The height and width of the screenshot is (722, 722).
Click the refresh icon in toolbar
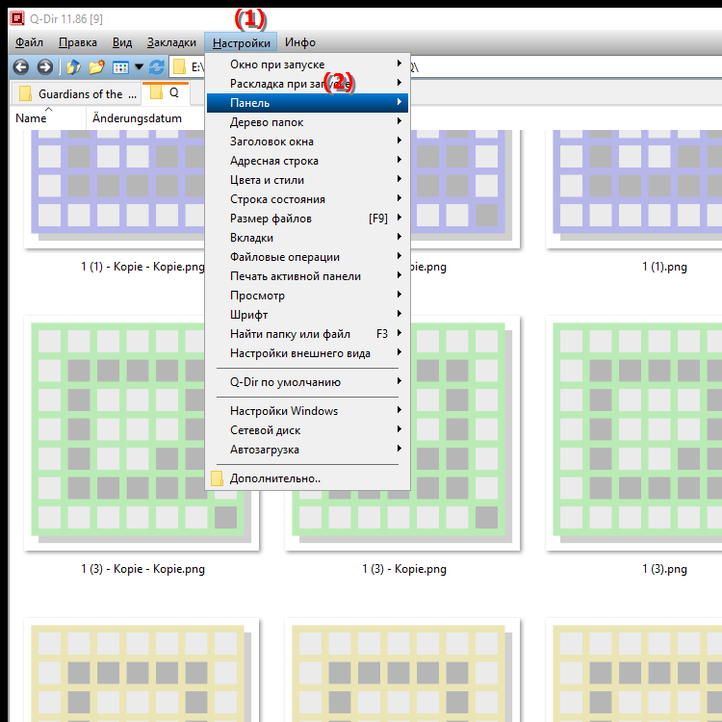157,67
